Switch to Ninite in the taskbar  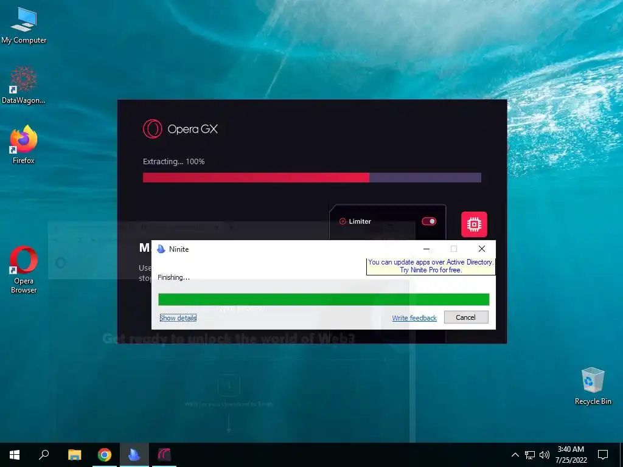(134, 455)
